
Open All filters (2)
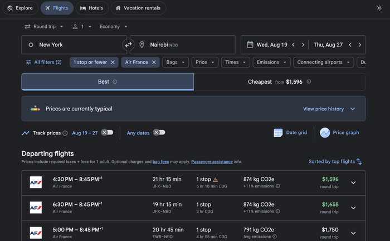pyautogui.click(x=44, y=62)
